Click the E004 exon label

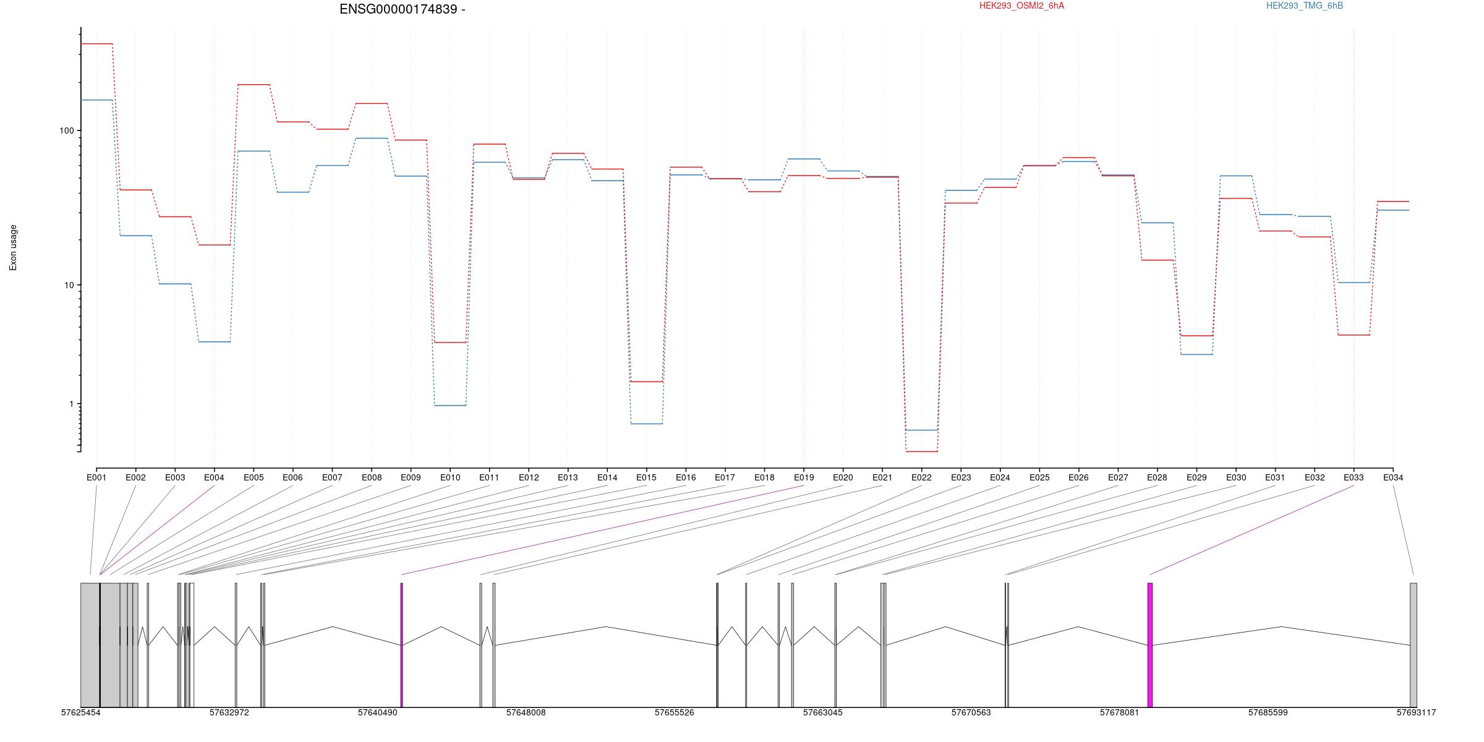[x=214, y=477]
